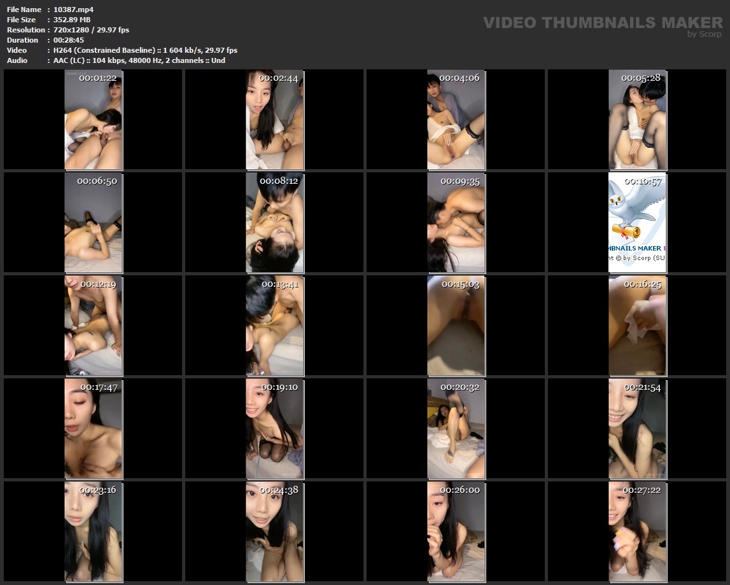Click the 'by Scorp' credit text
Screen dimensions: 730x585
pyautogui.click(x=705, y=34)
